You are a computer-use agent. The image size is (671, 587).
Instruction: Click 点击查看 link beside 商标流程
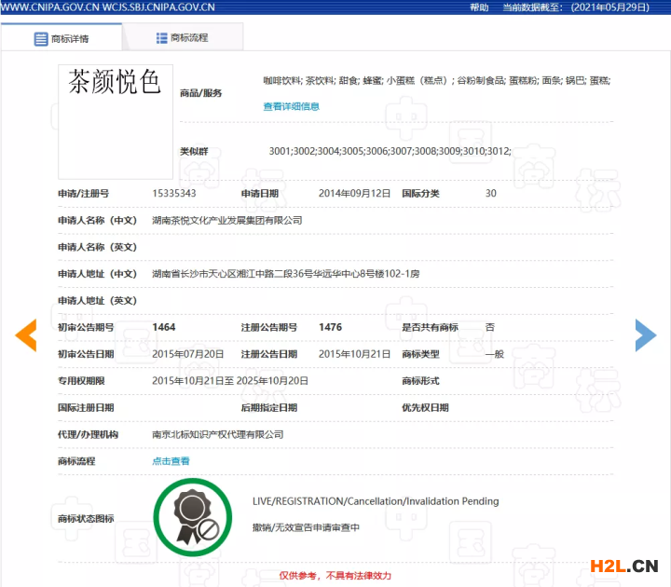point(171,461)
